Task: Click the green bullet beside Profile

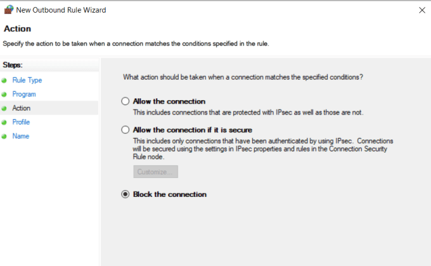Action: (x=4, y=122)
